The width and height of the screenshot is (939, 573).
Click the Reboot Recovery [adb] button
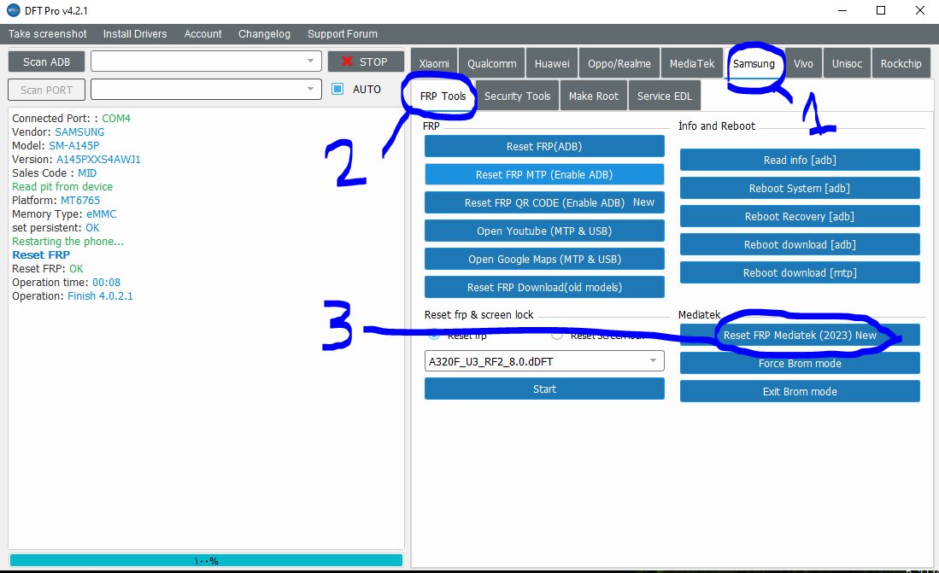pyautogui.click(x=800, y=216)
